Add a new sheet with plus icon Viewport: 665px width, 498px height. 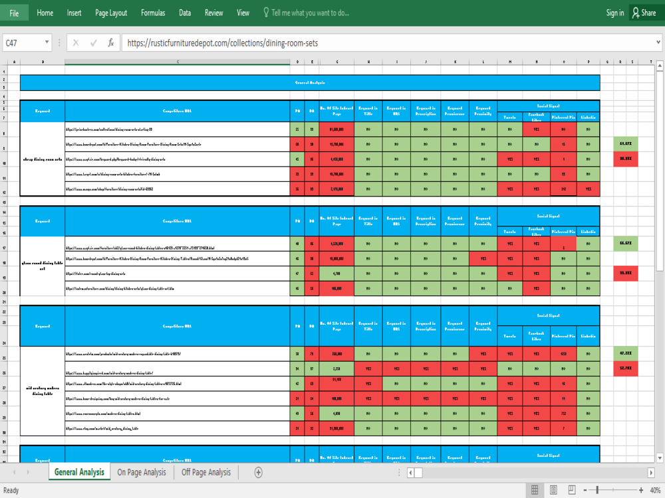point(259,472)
